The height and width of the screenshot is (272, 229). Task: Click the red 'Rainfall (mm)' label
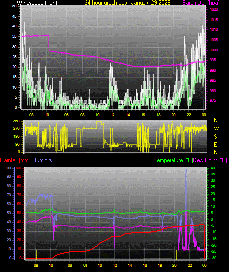pos(15,160)
